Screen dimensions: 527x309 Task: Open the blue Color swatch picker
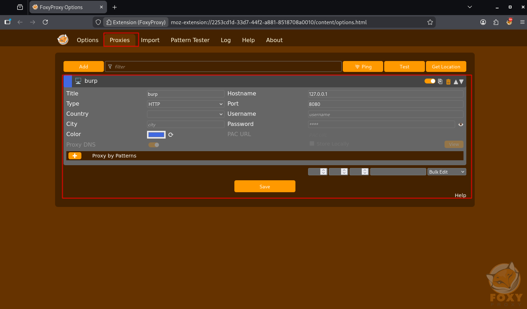coord(156,135)
